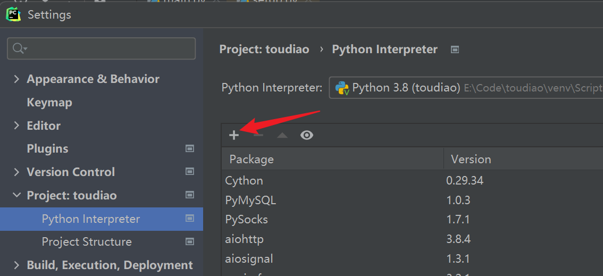Screen dimensions: 603x276
Task: Select the PyMySQL package row
Action: 250,200
